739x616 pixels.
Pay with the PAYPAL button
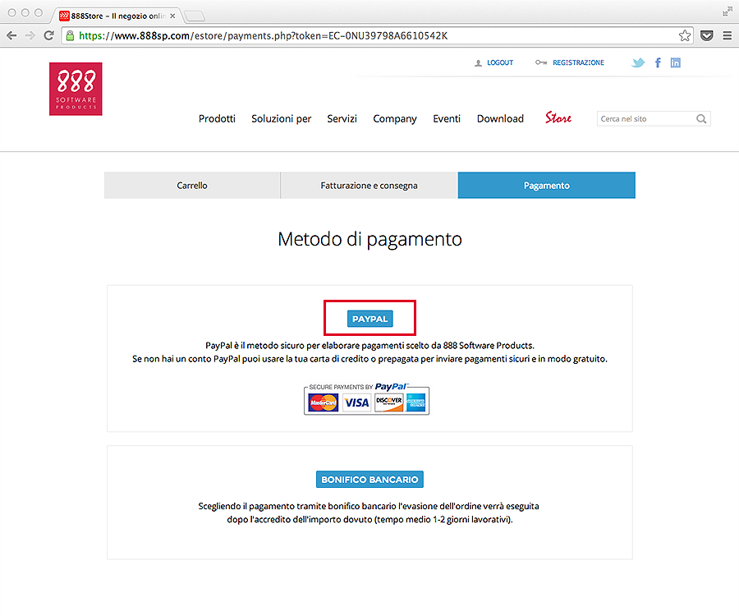(x=370, y=319)
